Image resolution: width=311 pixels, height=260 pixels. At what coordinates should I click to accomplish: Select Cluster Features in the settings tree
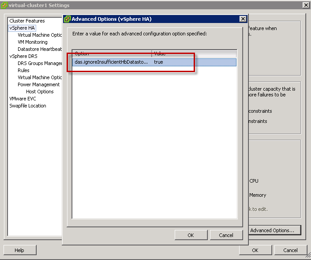coord(27,21)
